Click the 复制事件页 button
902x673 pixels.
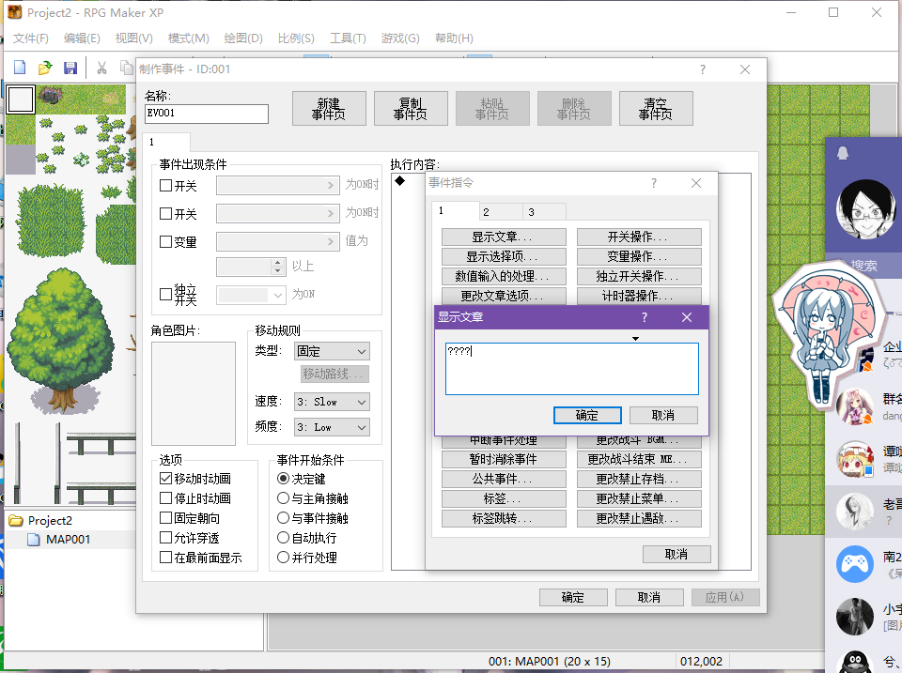pyautogui.click(x=411, y=109)
